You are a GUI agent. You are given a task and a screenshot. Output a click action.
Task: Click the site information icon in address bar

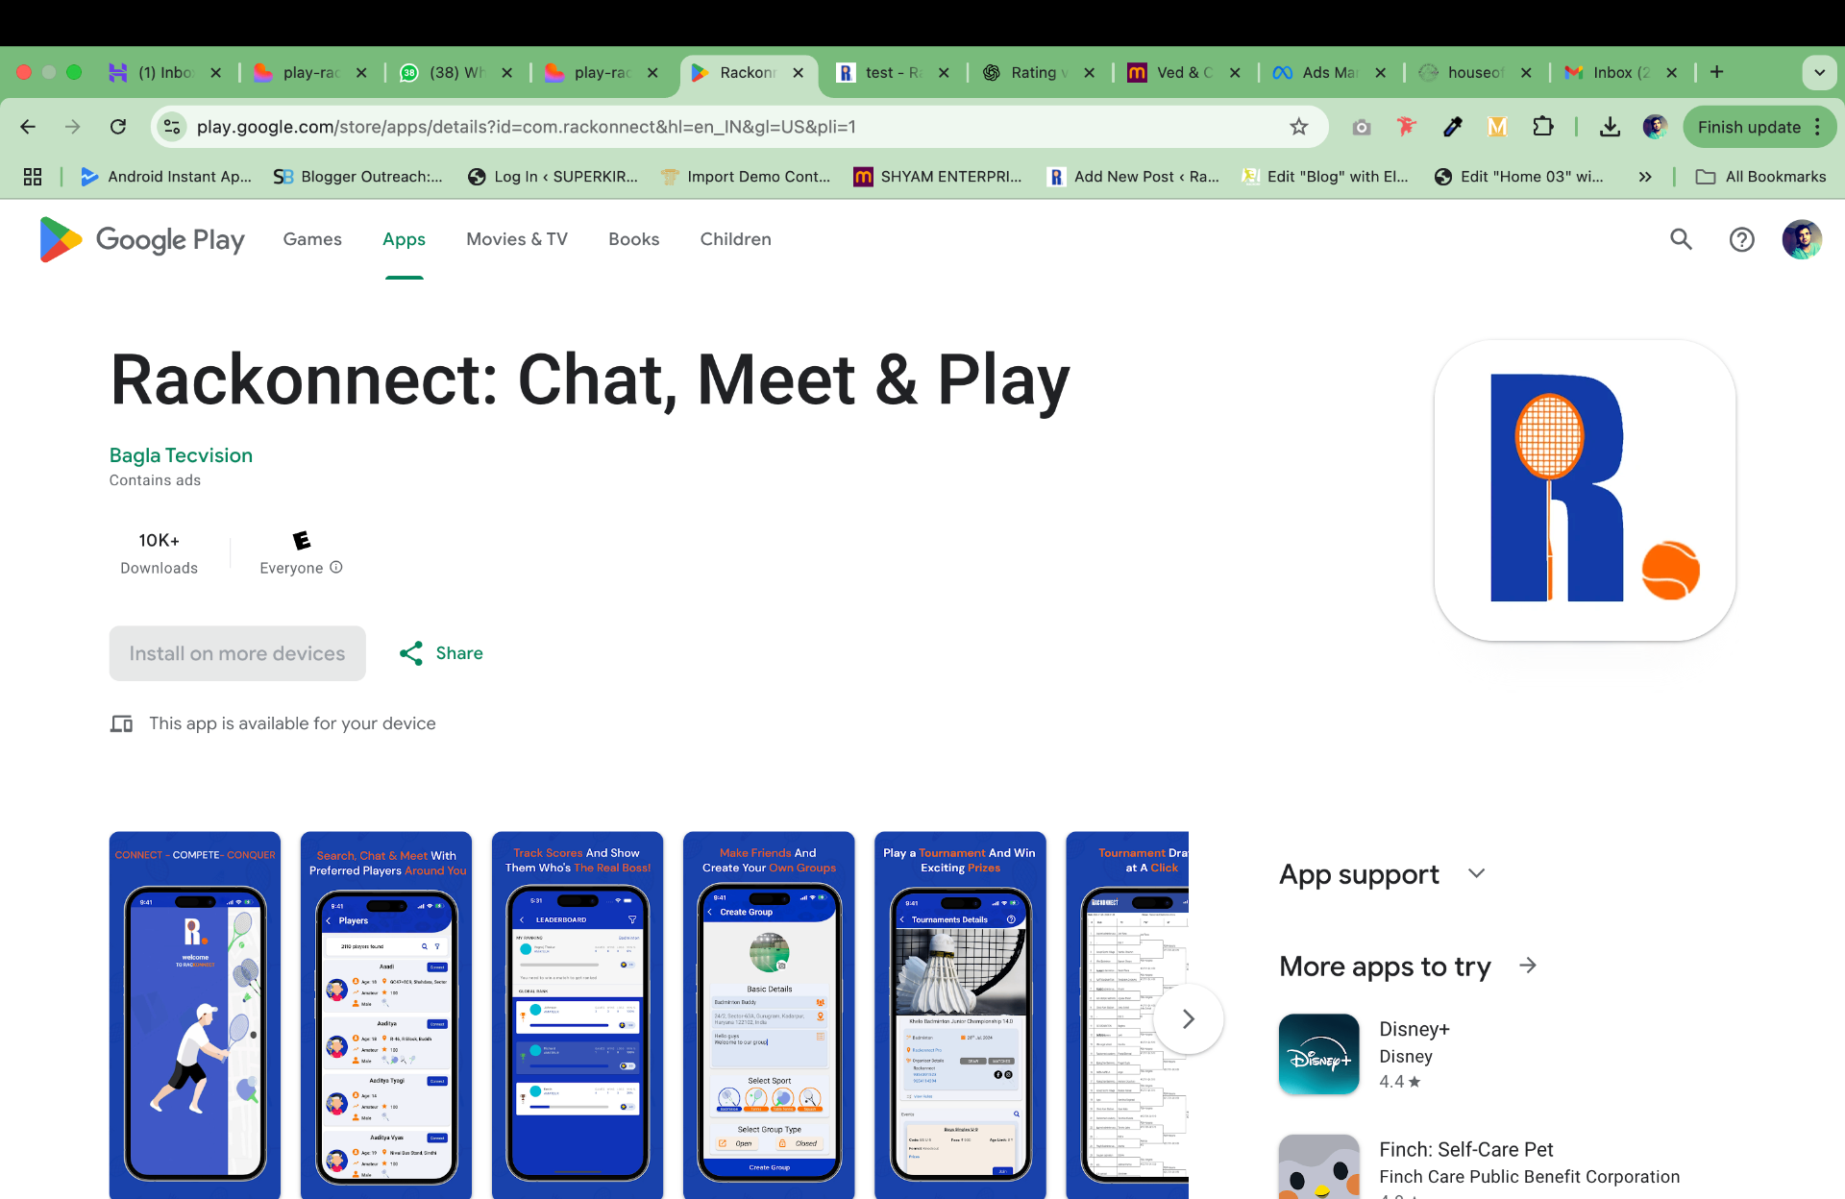pos(172,127)
